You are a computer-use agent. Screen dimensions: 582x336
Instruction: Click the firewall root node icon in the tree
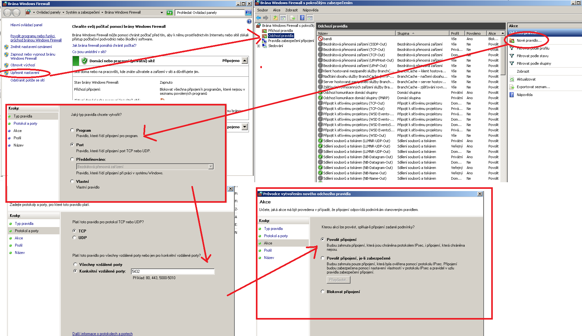pos(259,26)
